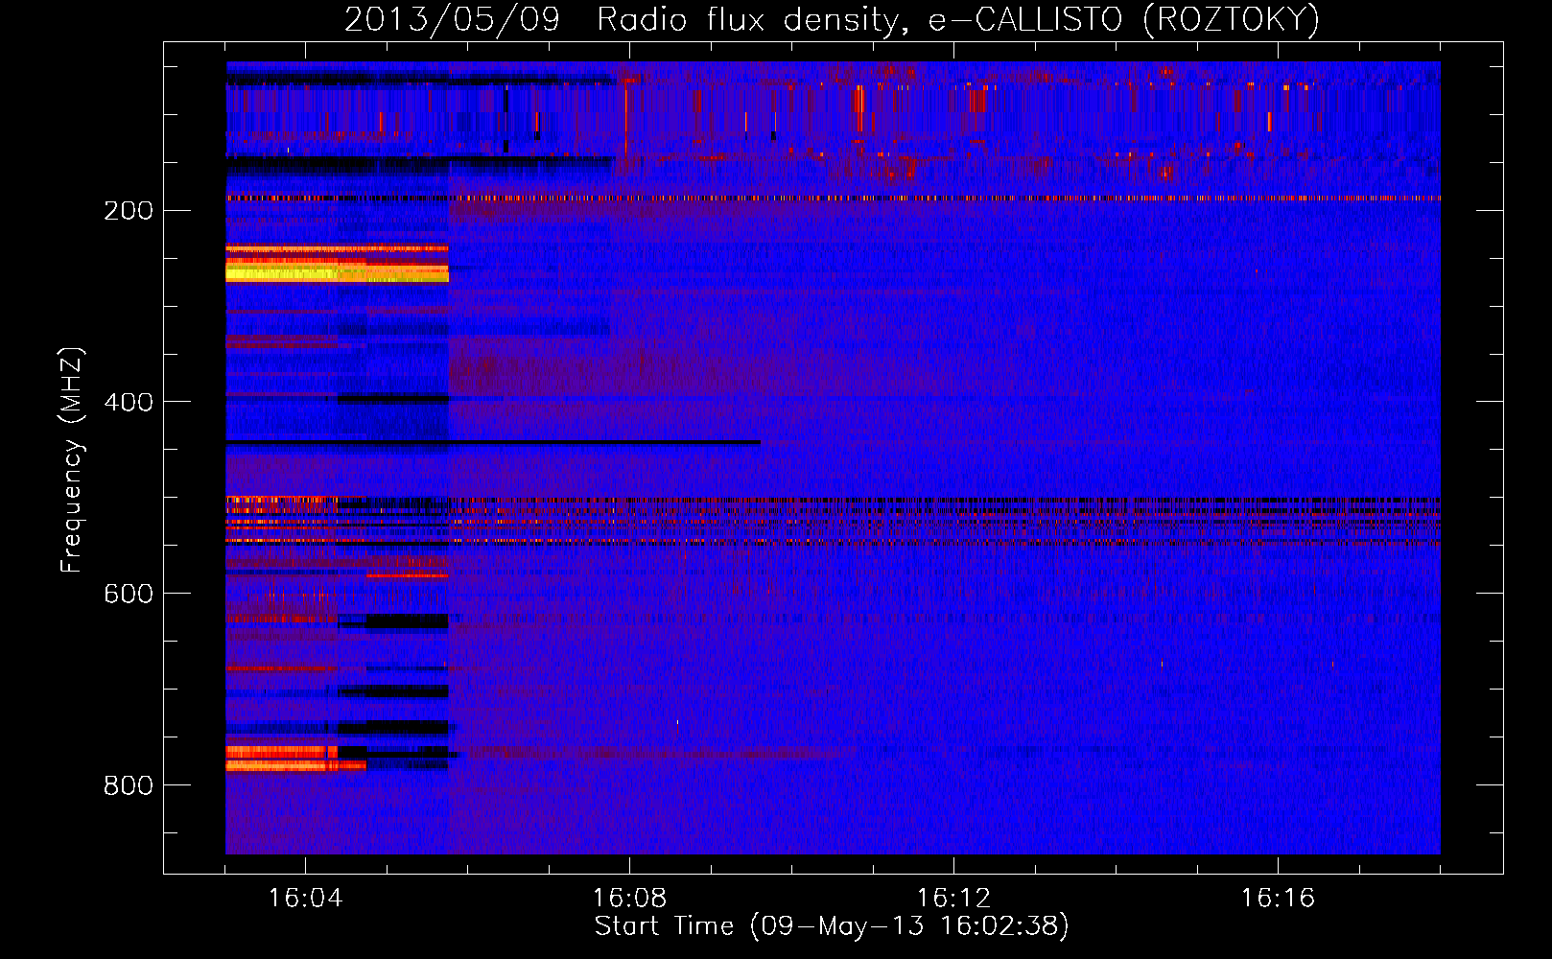This screenshot has height=959, width=1552.
Task: Click the plot title '2013/05/09 Radio flux density'
Action: point(832,18)
